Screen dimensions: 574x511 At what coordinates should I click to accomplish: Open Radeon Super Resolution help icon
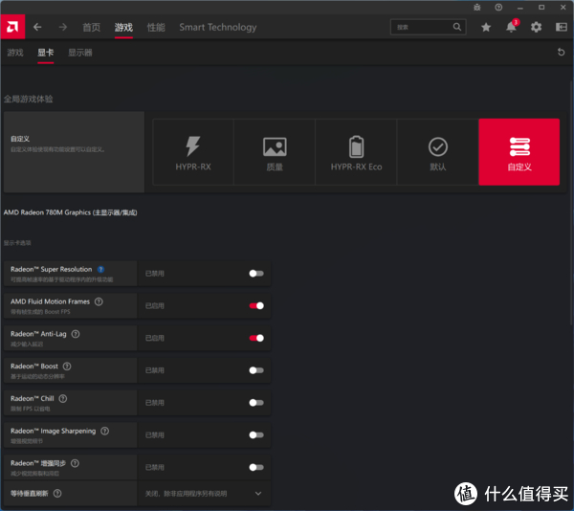[x=100, y=270]
